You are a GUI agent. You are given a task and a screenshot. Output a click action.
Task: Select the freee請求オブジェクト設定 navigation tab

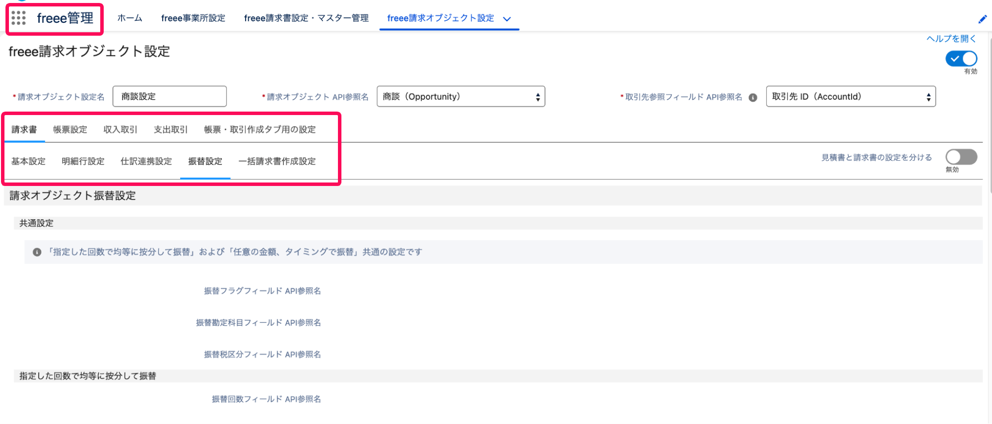click(441, 18)
